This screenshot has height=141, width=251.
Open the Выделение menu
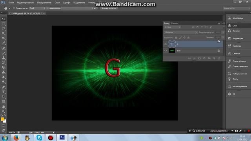[79, 3]
